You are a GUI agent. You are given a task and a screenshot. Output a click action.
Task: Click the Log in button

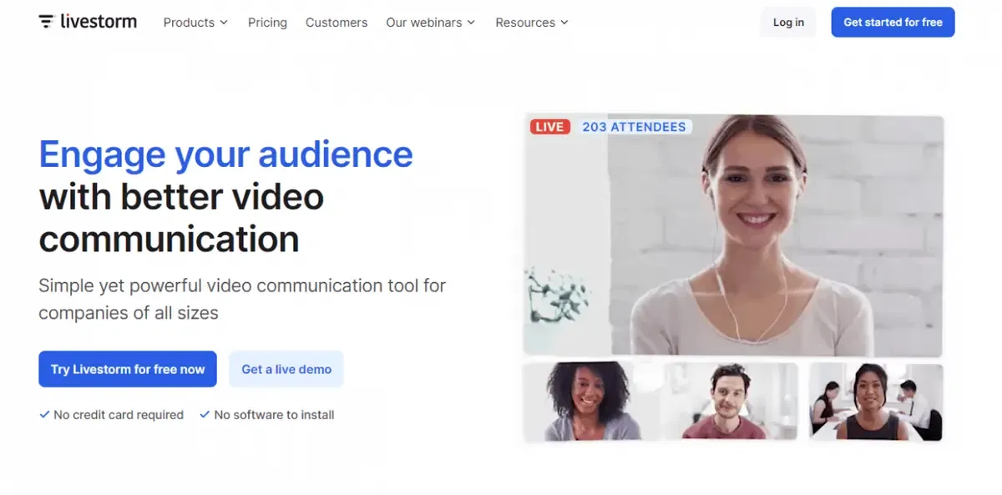788,23
